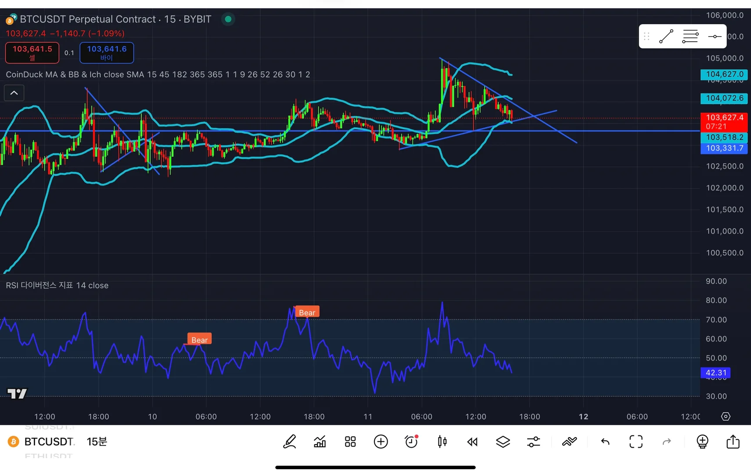
Task: Open the alert clock icon
Action: coord(411,442)
